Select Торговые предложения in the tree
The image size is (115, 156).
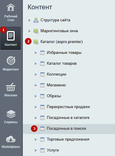click(x=68, y=139)
